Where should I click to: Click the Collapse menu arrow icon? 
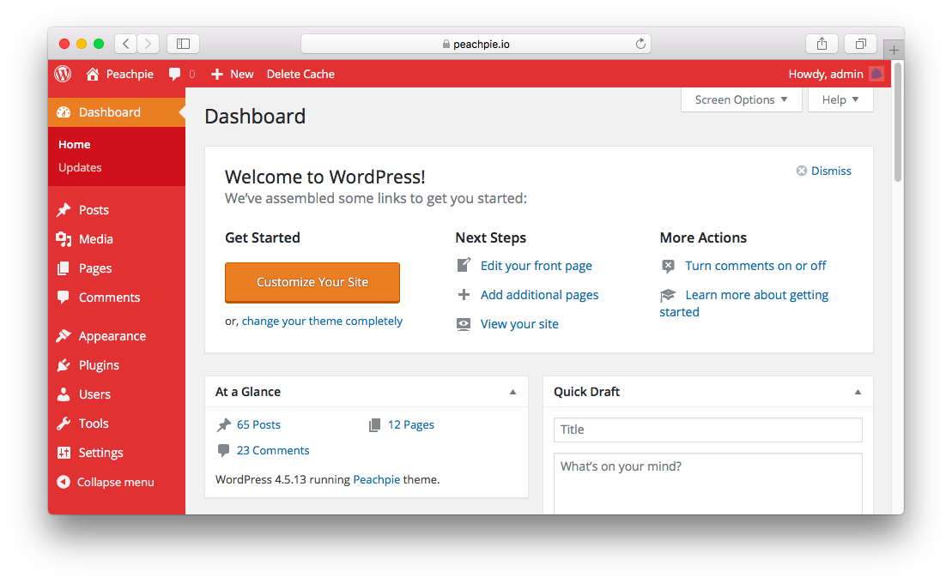[x=64, y=482]
